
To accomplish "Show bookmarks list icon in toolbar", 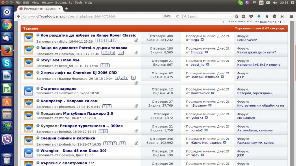I will coord(243,16).
